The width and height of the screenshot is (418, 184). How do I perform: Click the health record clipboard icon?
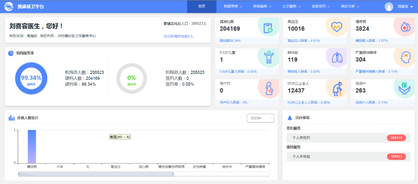(268, 28)
